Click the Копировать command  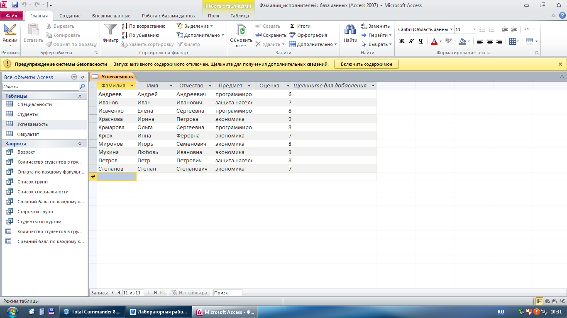[63, 35]
